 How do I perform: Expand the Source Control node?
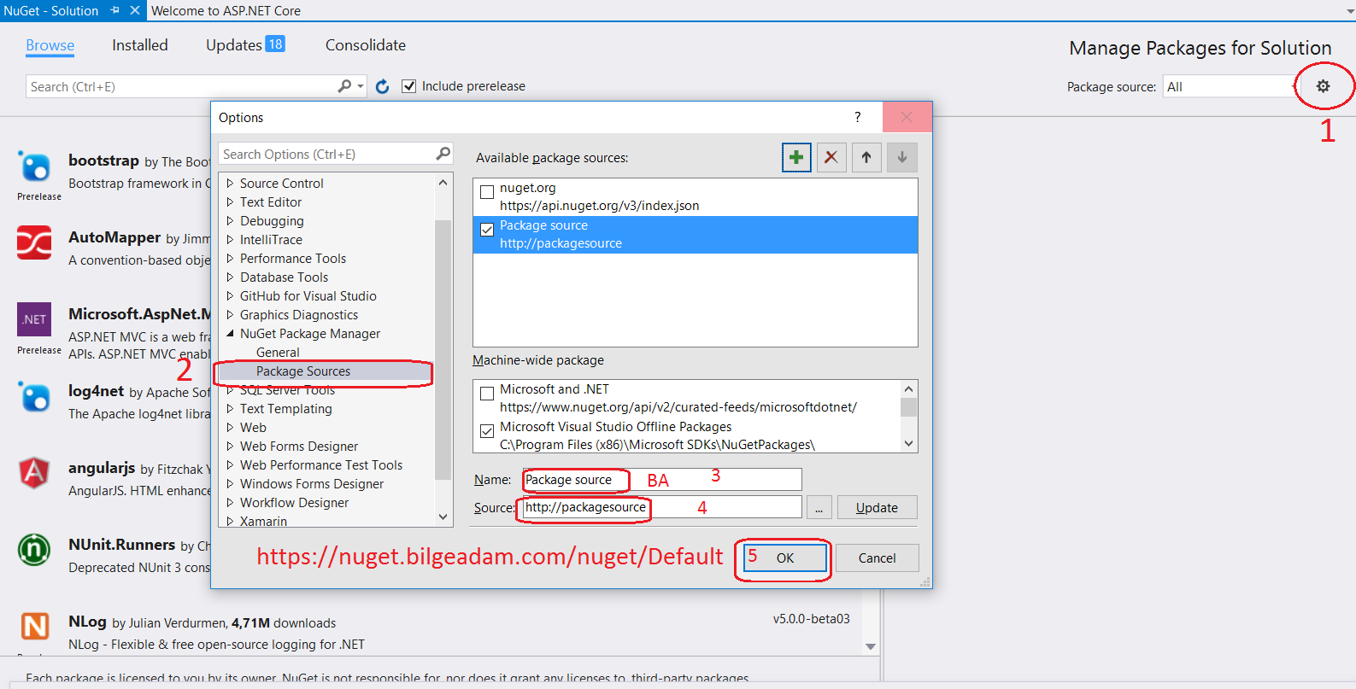click(x=230, y=183)
